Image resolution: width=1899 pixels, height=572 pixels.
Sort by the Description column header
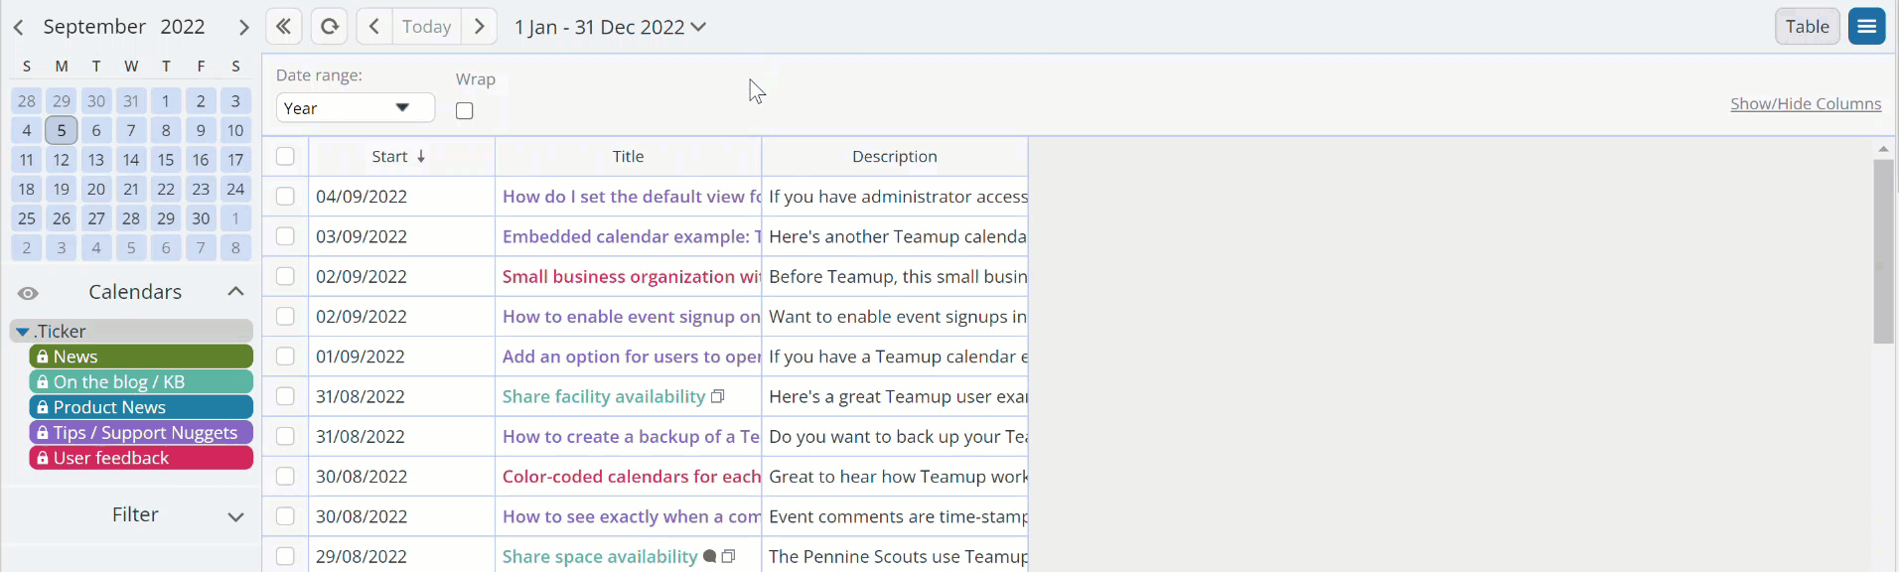(x=895, y=156)
